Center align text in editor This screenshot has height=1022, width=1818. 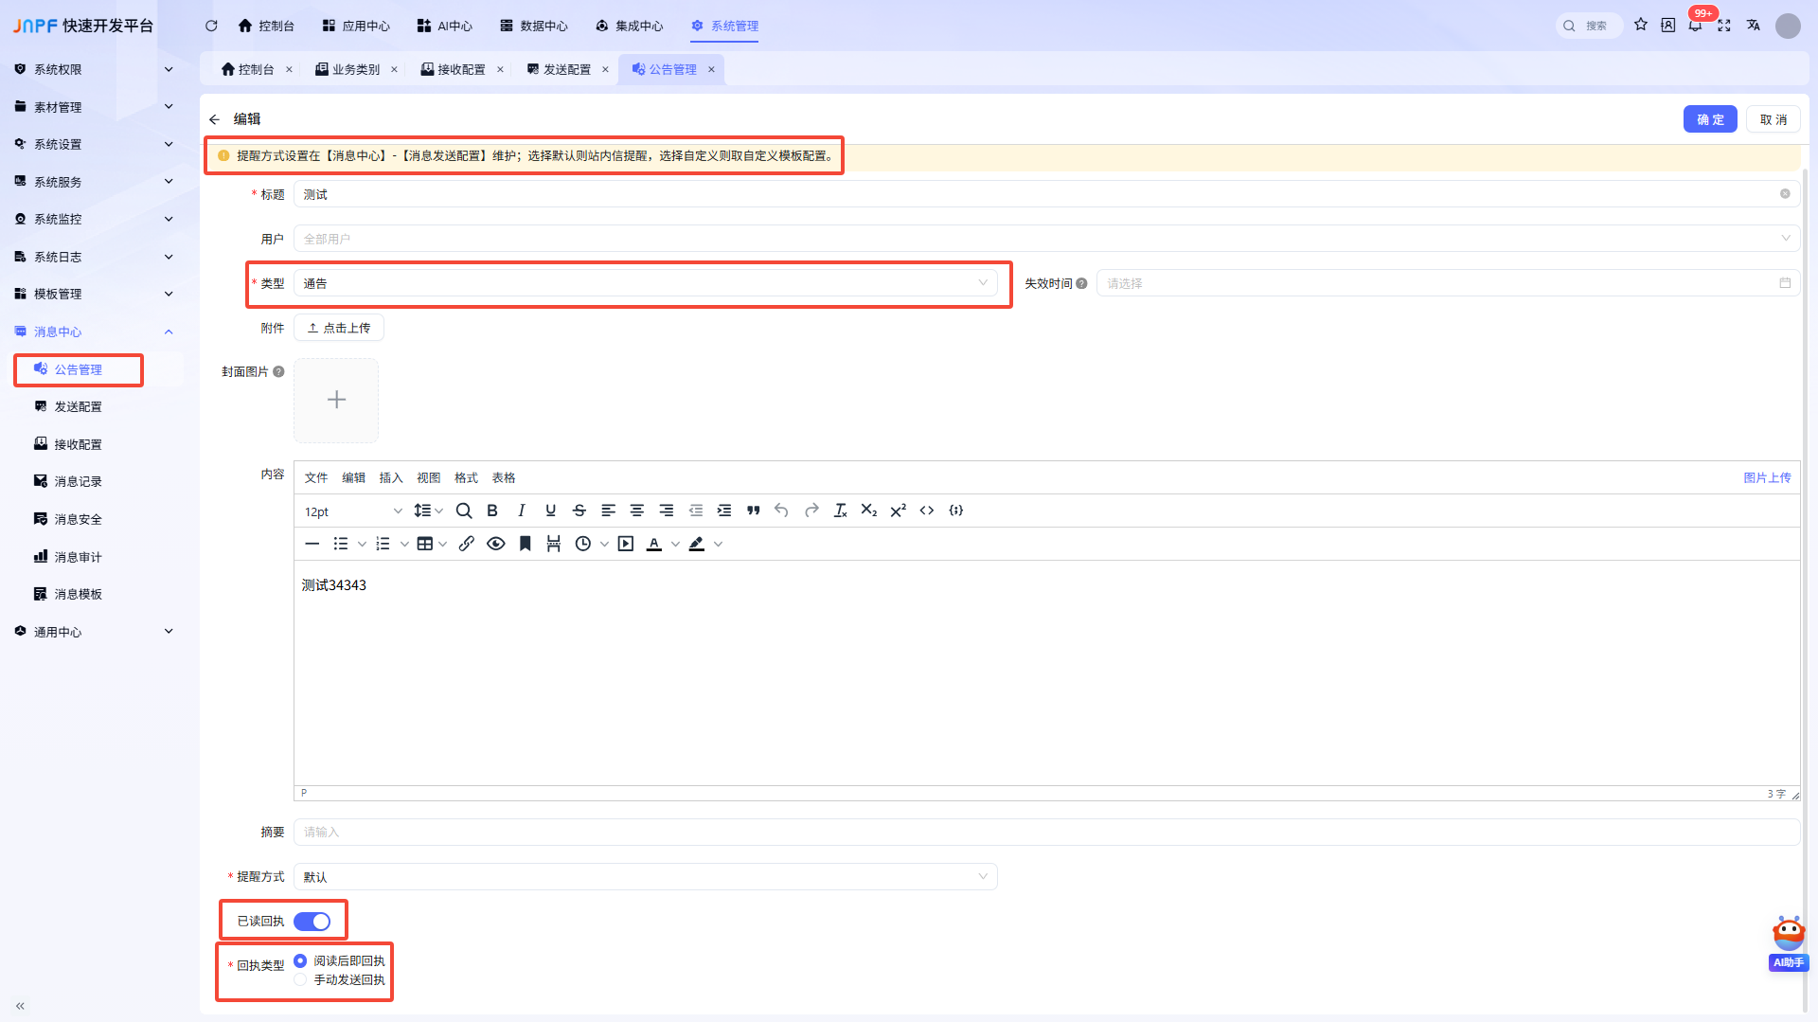click(637, 511)
